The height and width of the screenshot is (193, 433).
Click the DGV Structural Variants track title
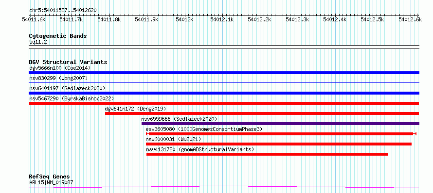[x=68, y=62]
